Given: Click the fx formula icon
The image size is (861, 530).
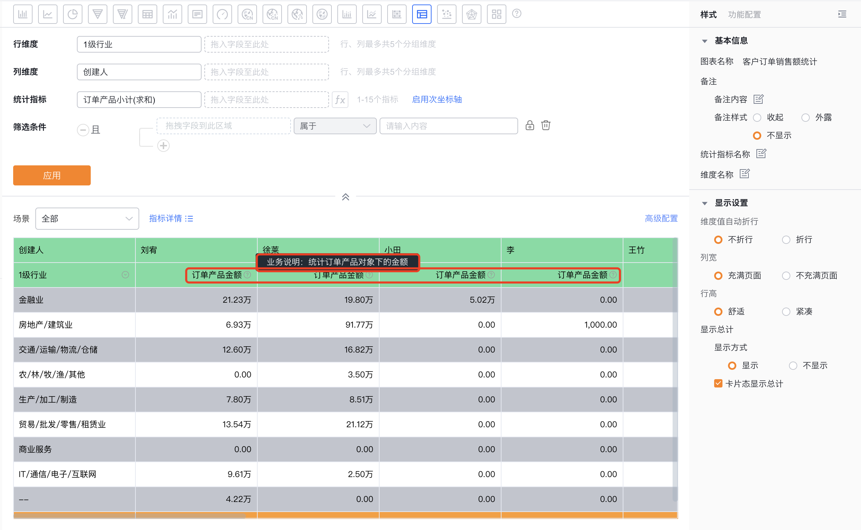Looking at the screenshot, I should (x=340, y=100).
